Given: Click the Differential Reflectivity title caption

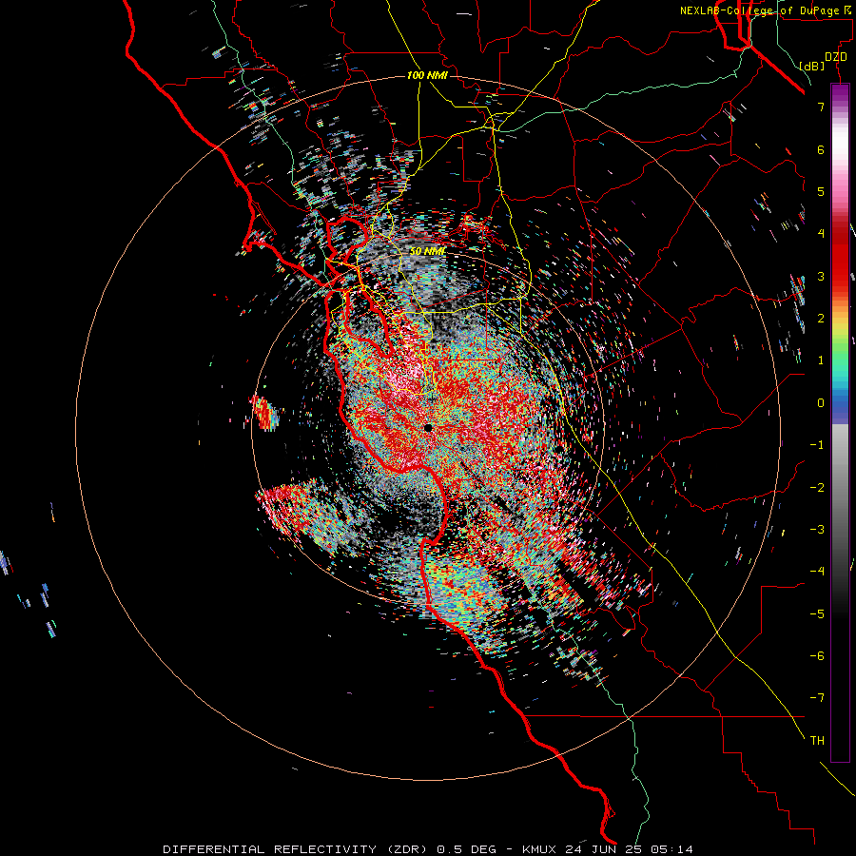Looking at the screenshot, I should 428,849.
